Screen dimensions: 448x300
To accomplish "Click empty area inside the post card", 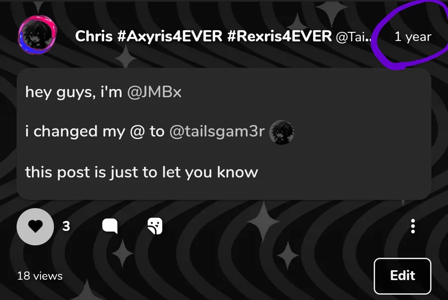I will click(x=343, y=160).
